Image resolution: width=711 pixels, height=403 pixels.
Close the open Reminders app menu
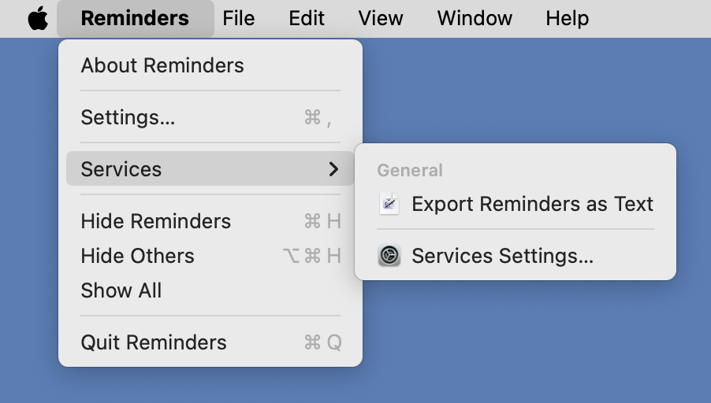click(x=135, y=18)
